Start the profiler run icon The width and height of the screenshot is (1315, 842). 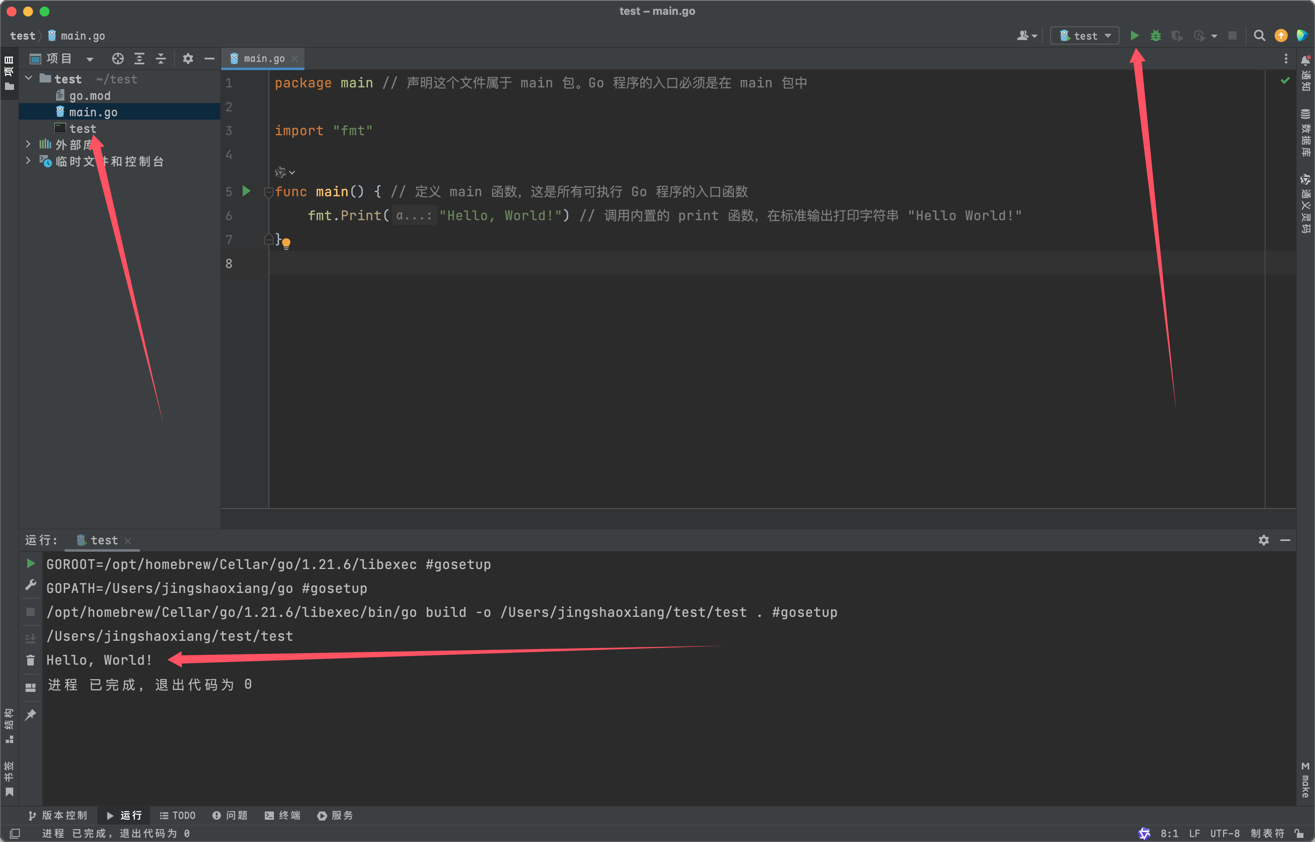1199,35
